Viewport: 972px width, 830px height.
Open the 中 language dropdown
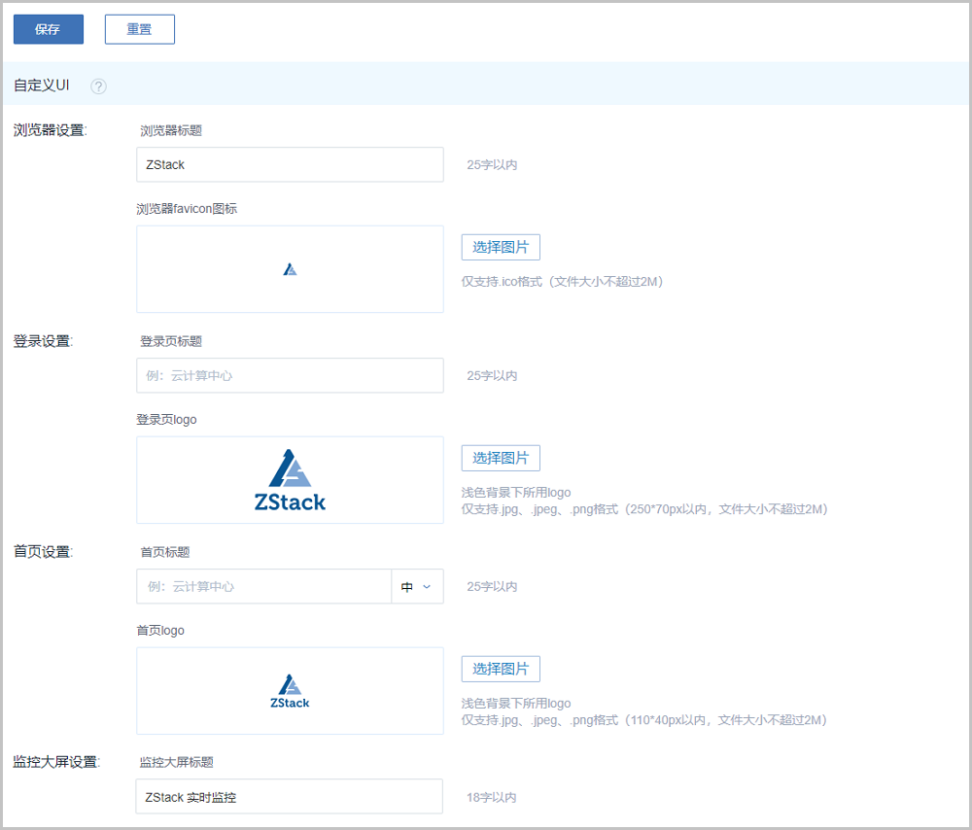pos(417,586)
